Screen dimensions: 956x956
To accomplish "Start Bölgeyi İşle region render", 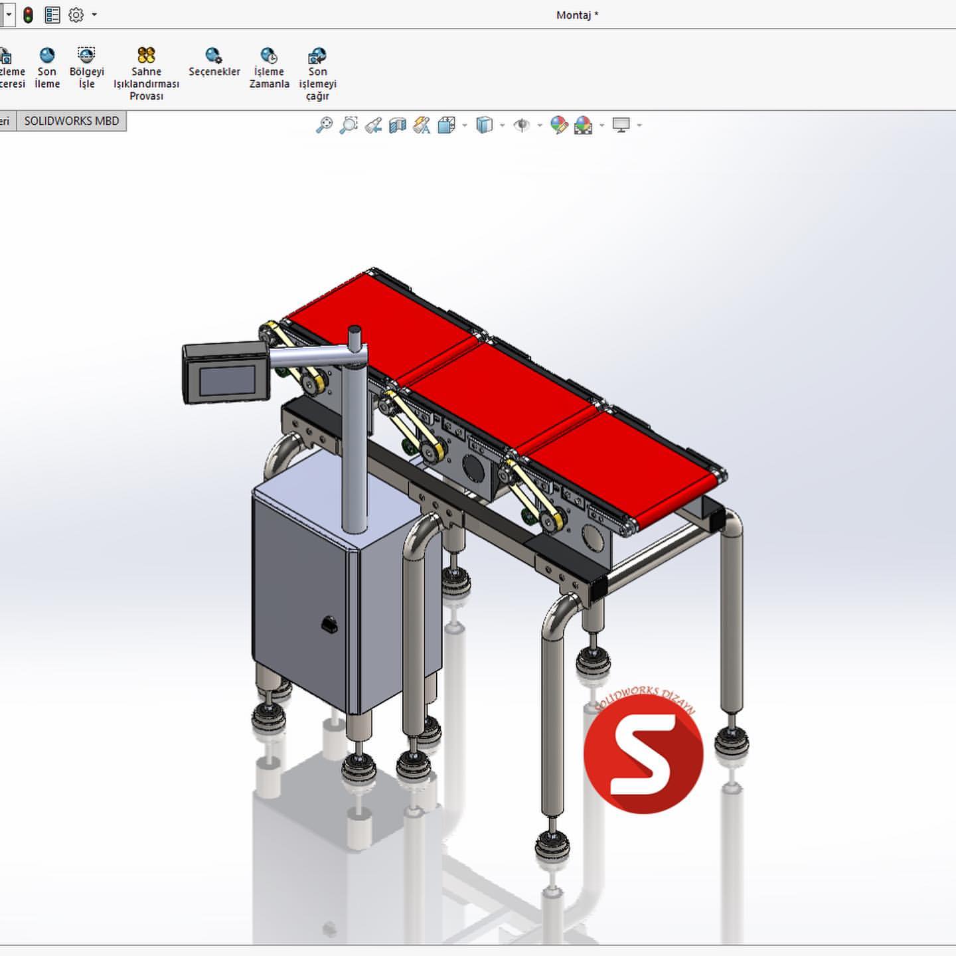I will coord(87,64).
